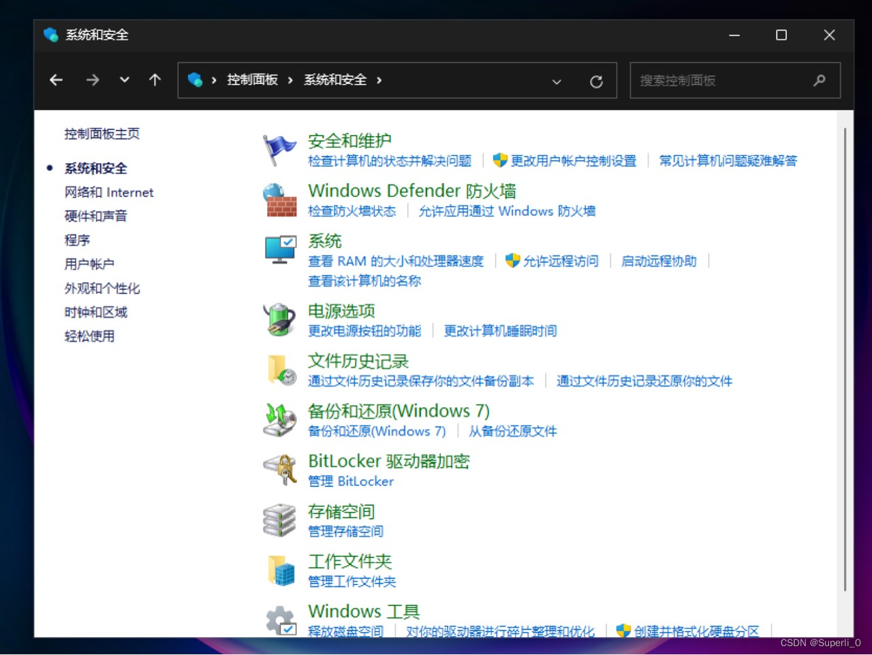Image resolution: width=872 pixels, height=655 pixels.
Task: Open the 工作文件夹 folder icon
Action: 281,570
